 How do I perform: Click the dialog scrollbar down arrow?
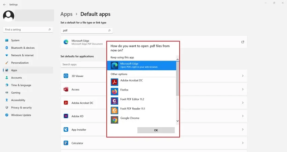(178, 121)
